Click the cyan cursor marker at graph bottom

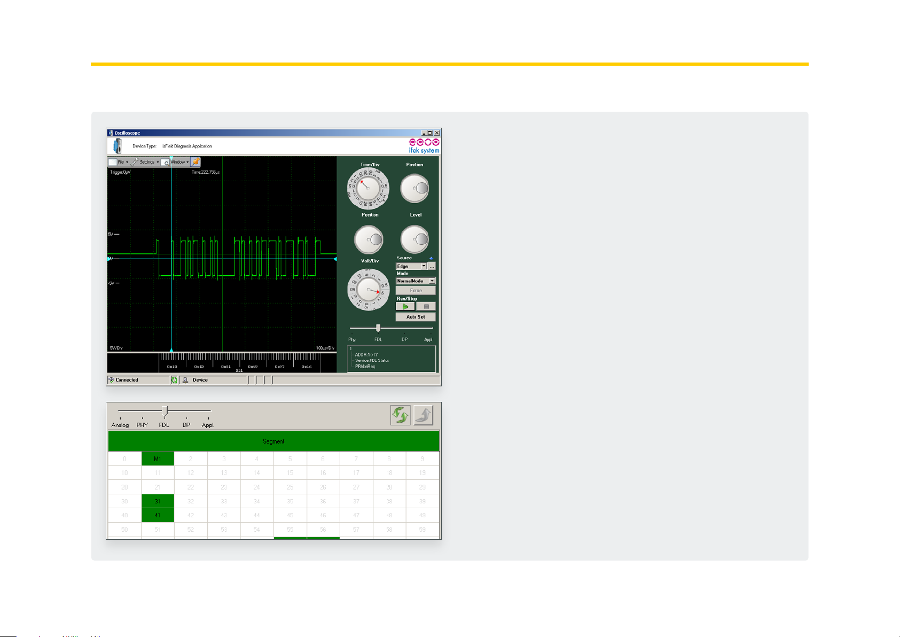tap(171, 350)
